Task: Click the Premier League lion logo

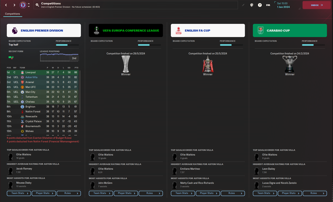Action: pos(15,31)
